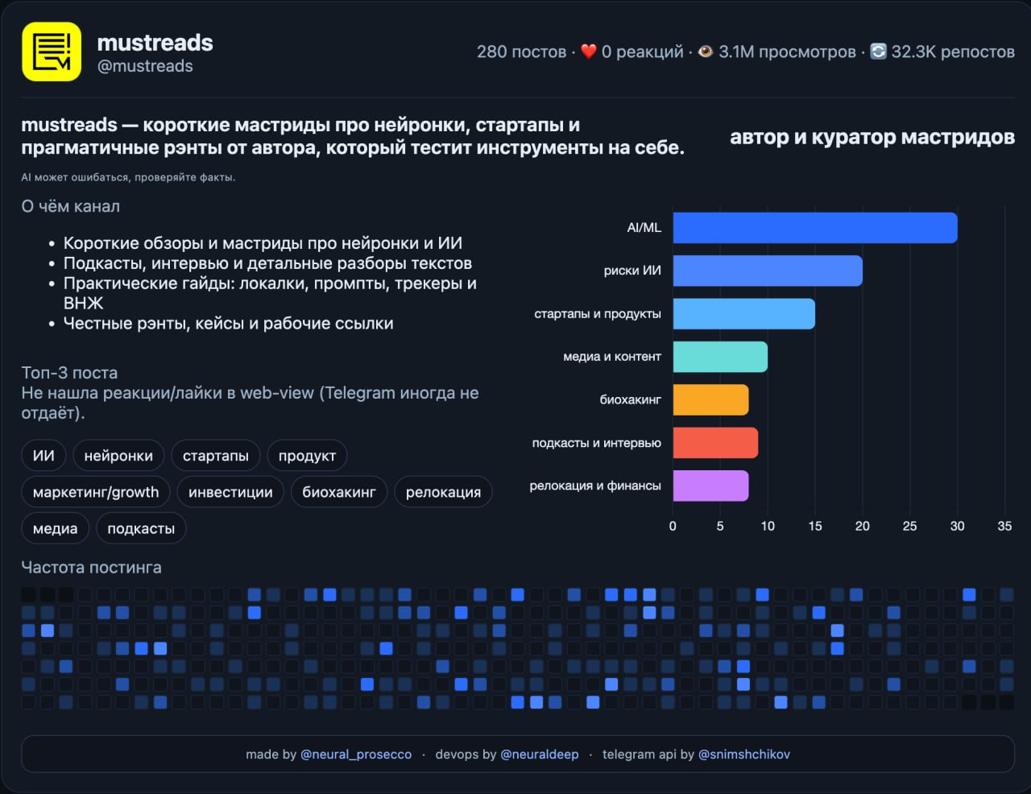Click the orange биохакинг chart bar
This screenshot has width=1031, height=794.
pos(710,400)
